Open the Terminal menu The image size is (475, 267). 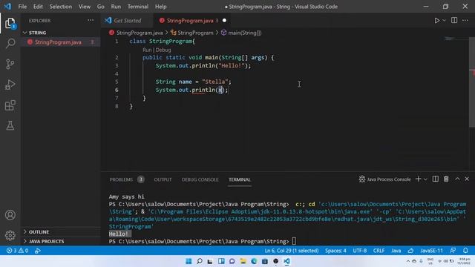[x=138, y=7]
